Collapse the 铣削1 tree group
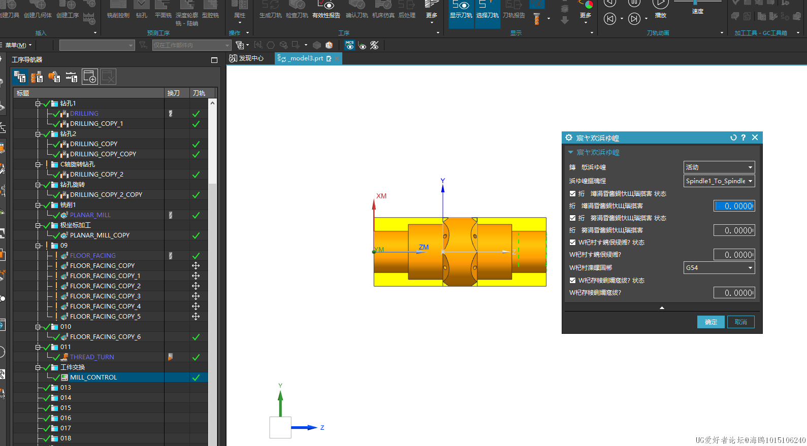 point(38,205)
